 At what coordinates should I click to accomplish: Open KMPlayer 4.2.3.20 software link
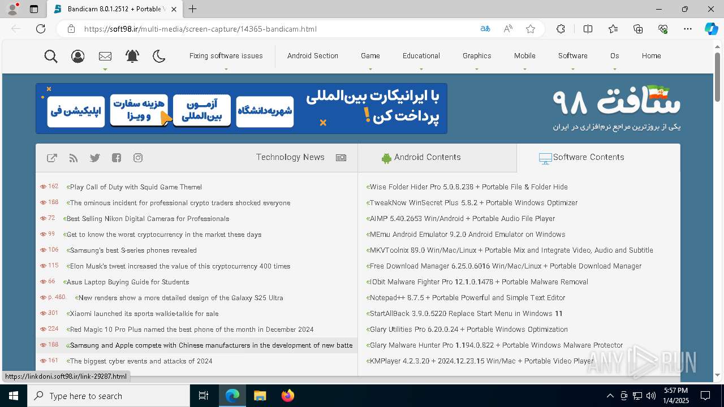coord(481,361)
